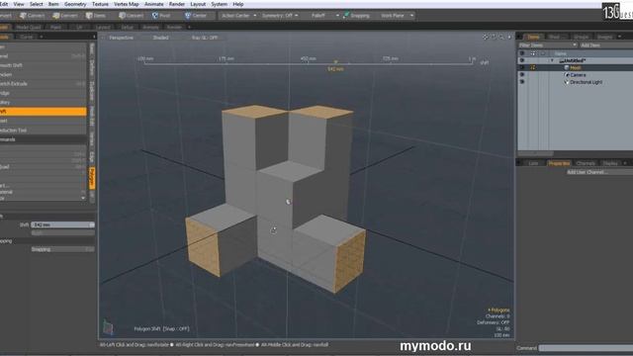Viewport: 633px width, 356px height.
Task: Toggle visibility eye for Camera item
Action: (522, 75)
